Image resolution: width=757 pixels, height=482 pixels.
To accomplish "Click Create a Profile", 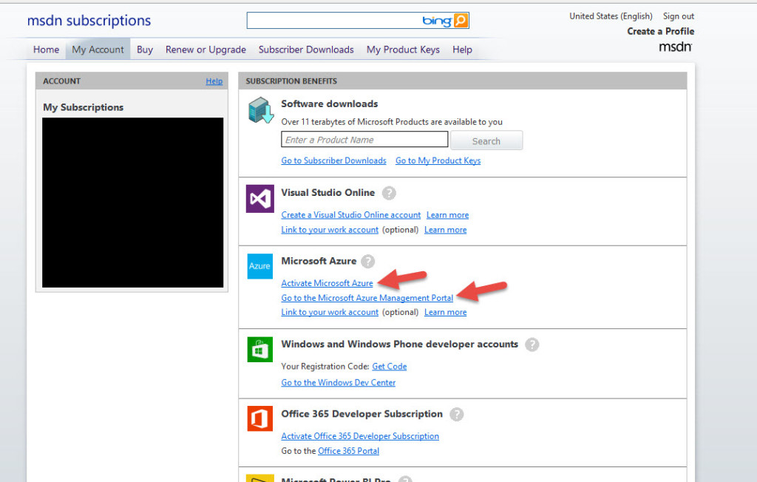I will click(x=660, y=31).
